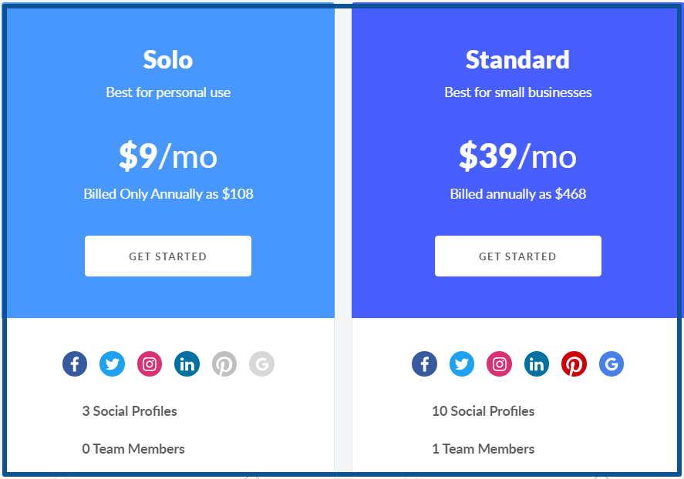The height and width of the screenshot is (479, 684).
Task: Click the Instagram icon under Standard plan
Action: tap(500, 363)
